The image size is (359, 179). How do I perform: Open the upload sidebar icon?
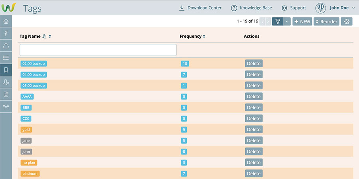[6, 46]
